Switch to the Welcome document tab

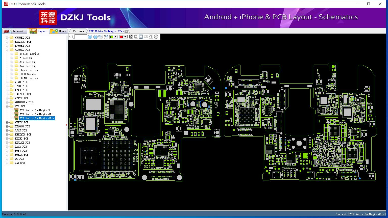(78, 31)
